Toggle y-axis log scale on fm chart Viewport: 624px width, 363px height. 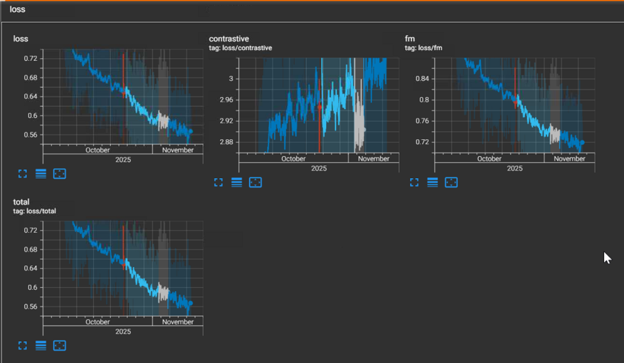click(x=433, y=183)
